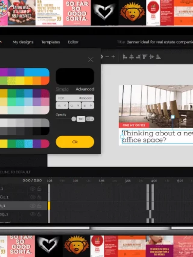The image size is (193, 257).
Task: Open the Editor menu
Action: 73,42
